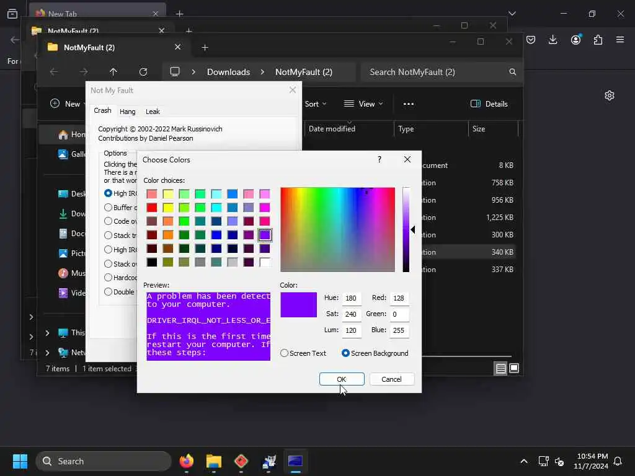Open the Sort dropdown in Explorer
The height and width of the screenshot is (476, 635).
coord(316,104)
